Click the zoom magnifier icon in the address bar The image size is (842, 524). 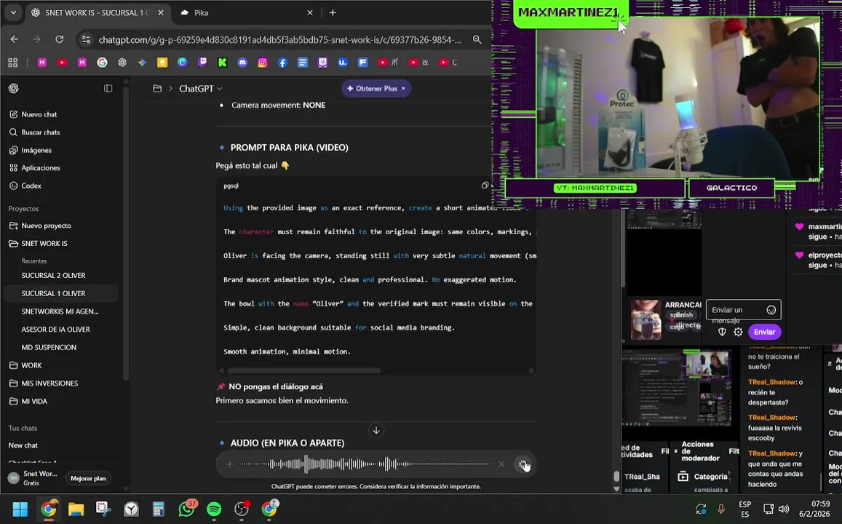point(477,39)
